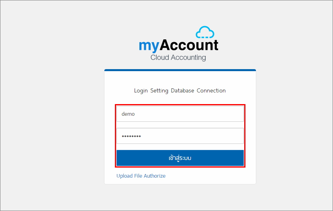This screenshot has height=211, width=333.
Task: Click the word "Setting" in the heading
Action: pyautogui.click(x=159, y=91)
